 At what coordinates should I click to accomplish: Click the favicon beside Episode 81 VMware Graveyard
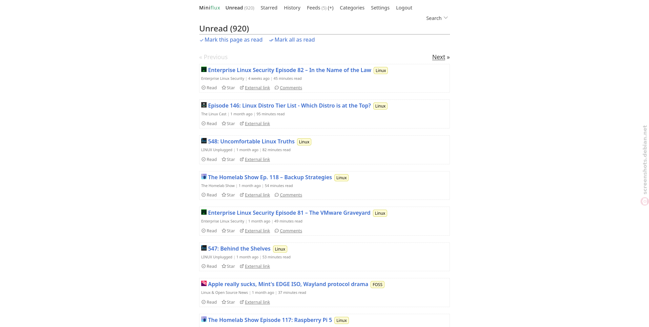[x=204, y=212]
